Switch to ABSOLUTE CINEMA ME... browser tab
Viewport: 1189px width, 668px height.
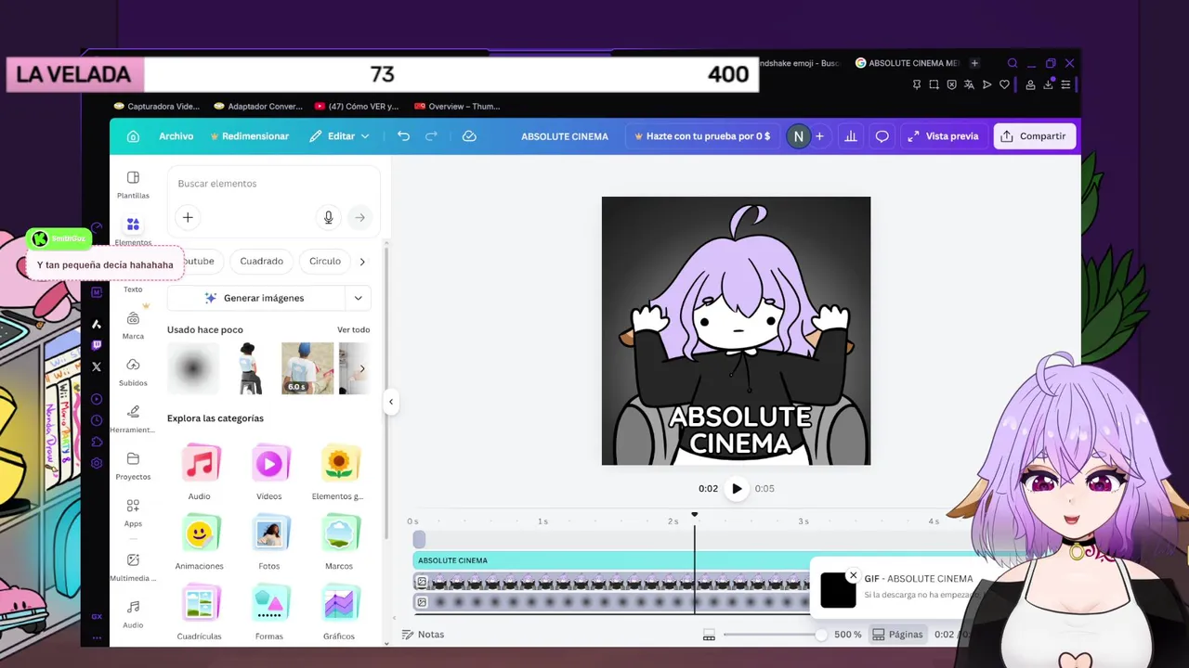point(907,63)
